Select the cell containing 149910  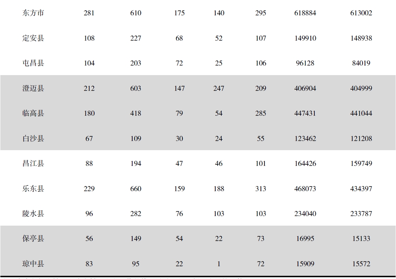pos(305,38)
